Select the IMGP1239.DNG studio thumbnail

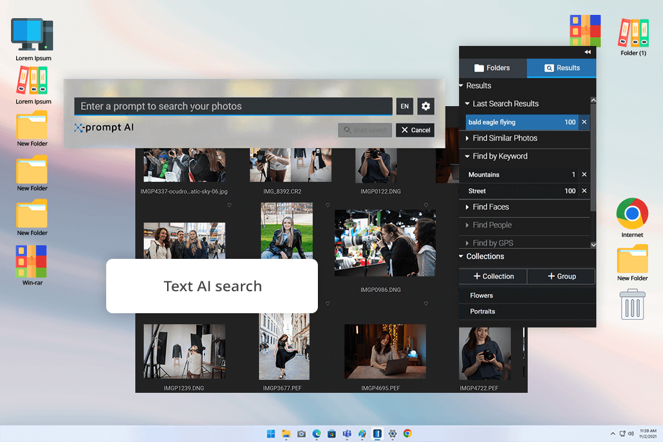click(x=185, y=351)
